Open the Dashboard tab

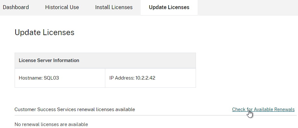(x=16, y=7)
